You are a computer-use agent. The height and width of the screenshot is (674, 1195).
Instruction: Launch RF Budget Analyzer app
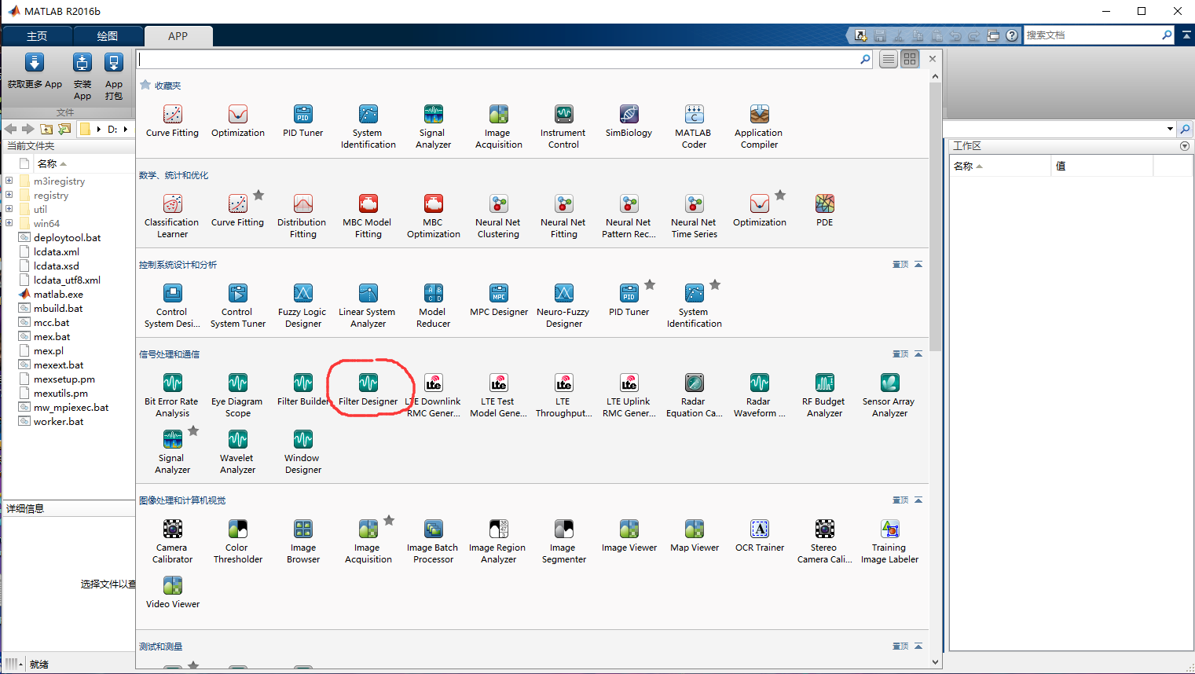point(824,395)
